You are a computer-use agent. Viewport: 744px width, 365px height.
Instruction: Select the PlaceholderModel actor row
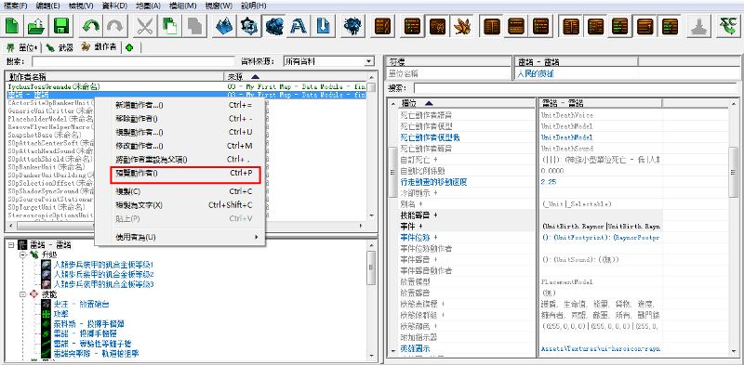[51, 119]
